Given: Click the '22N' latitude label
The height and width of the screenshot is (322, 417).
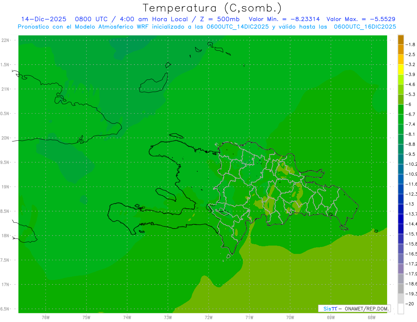Looking at the screenshot, I should click(6, 40).
